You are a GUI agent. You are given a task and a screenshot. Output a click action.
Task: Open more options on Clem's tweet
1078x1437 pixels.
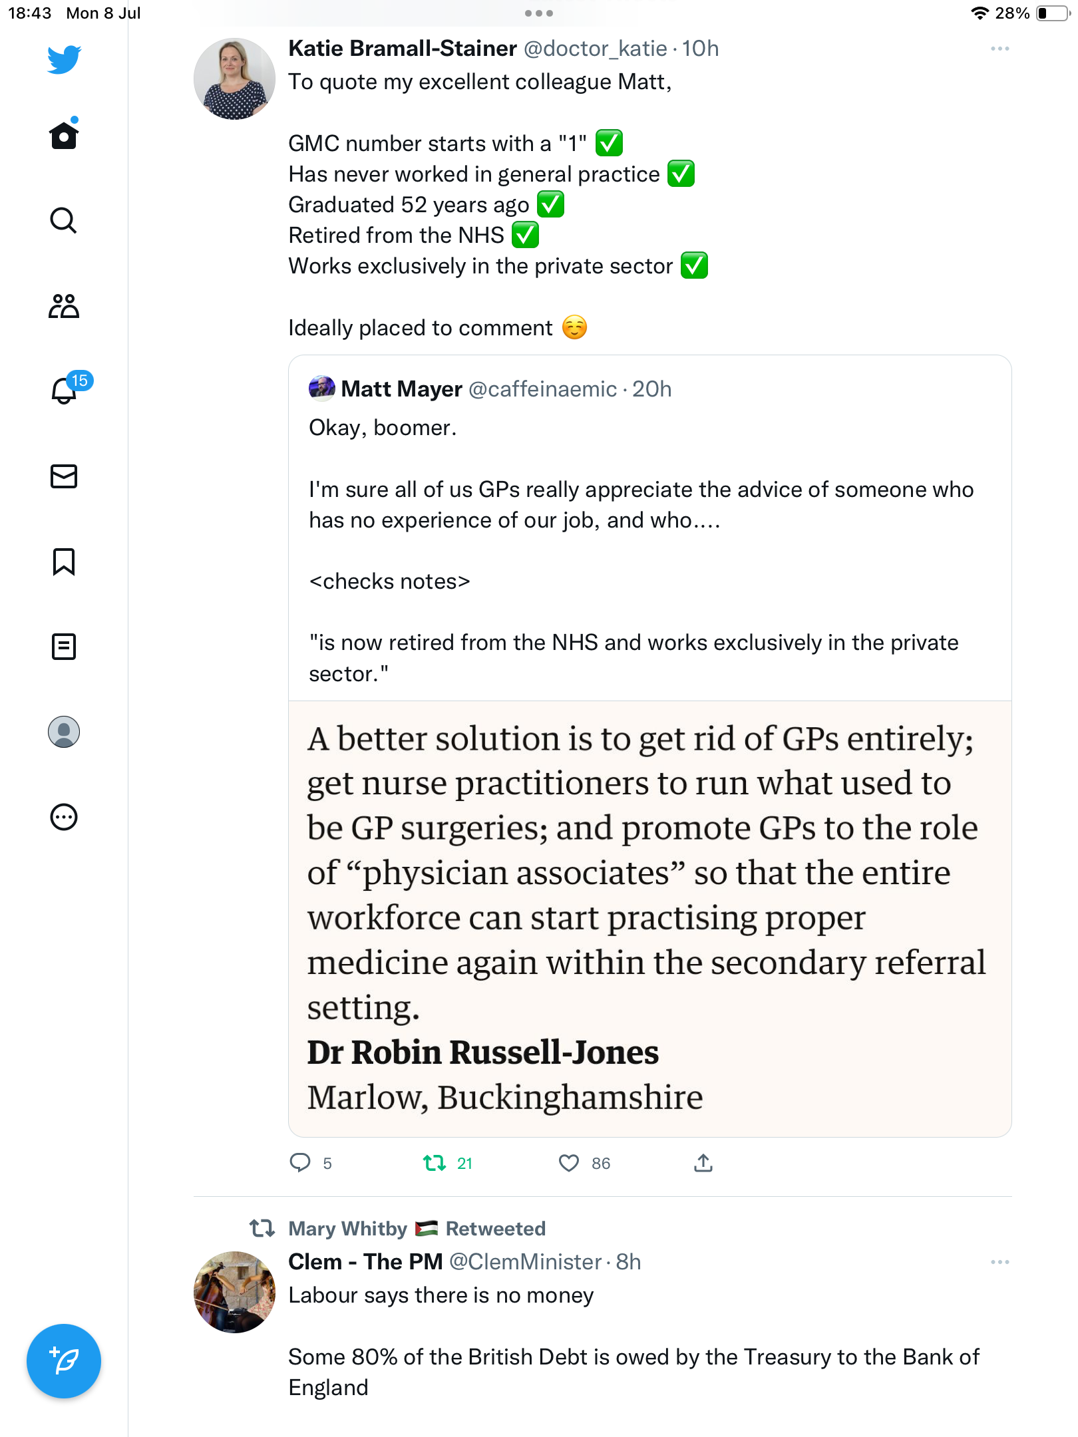[x=999, y=1262]
